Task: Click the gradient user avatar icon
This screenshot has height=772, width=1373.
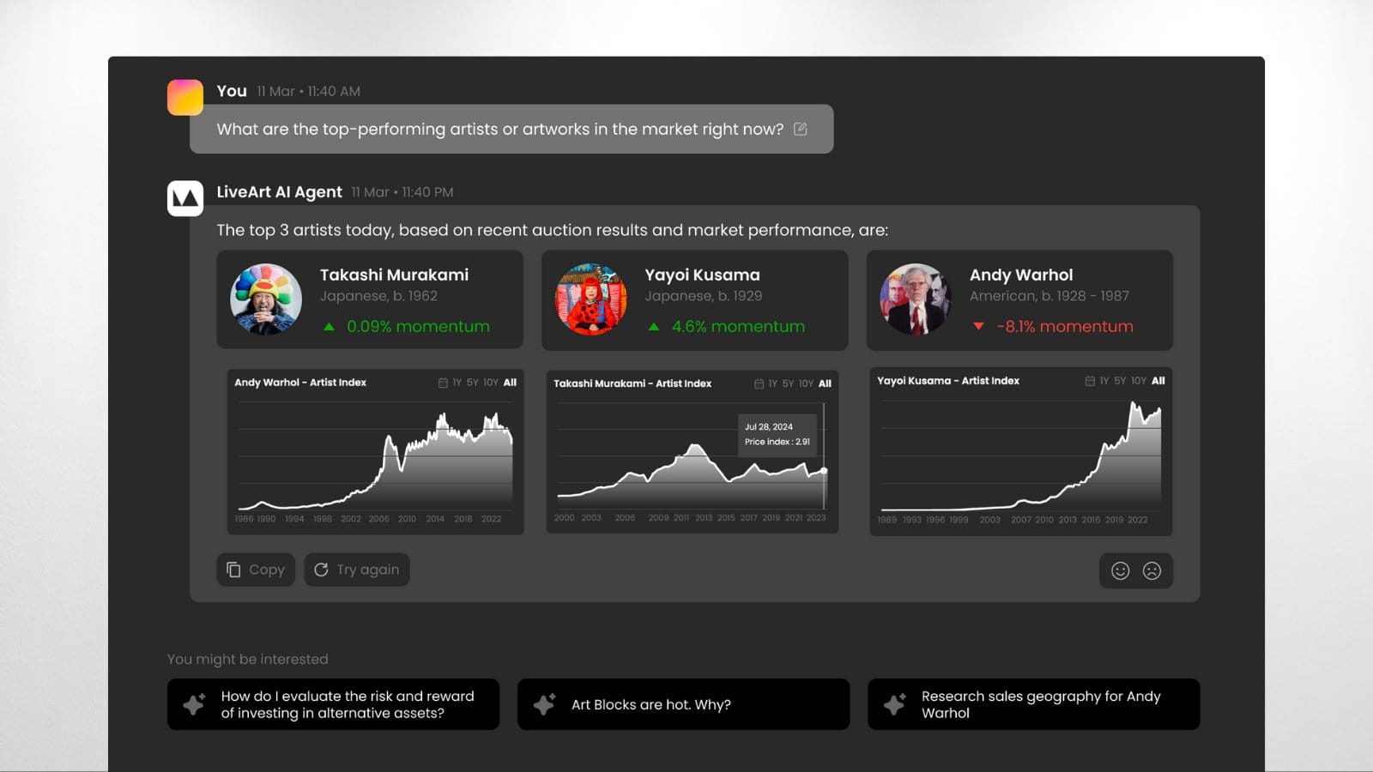Action: [x=185, y=97]
